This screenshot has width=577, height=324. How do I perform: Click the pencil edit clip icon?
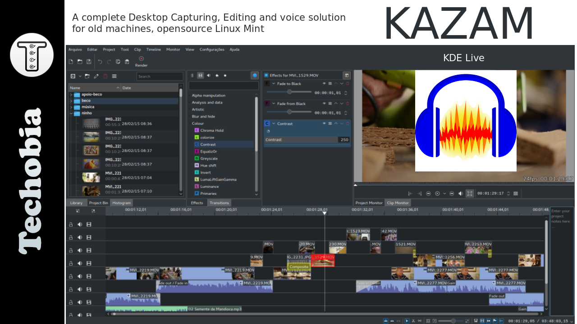click(96, 76)
